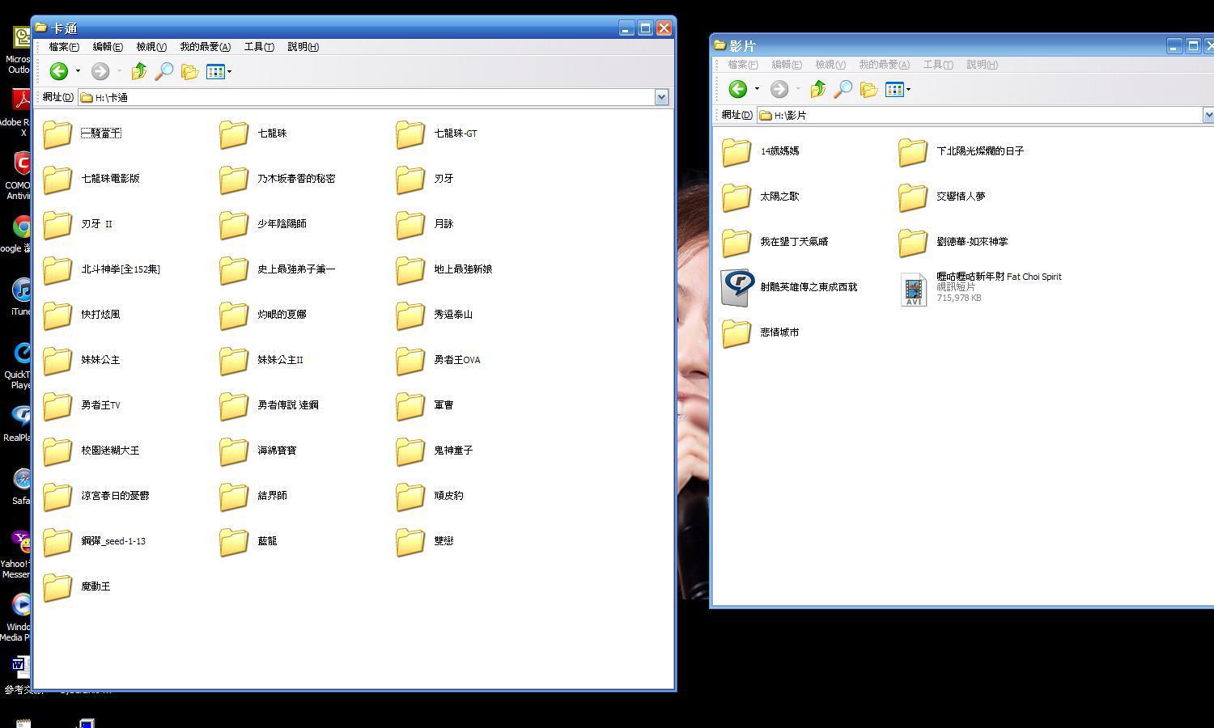Expand Back history arrow in 卡通 window
The width and height of the screenshot is (1214, 728).
[78, 71]
